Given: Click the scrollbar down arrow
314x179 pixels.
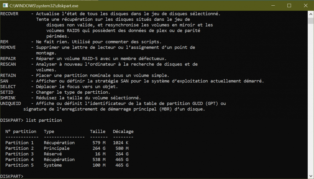Looking at the screenshot, I should pos(311,176).
